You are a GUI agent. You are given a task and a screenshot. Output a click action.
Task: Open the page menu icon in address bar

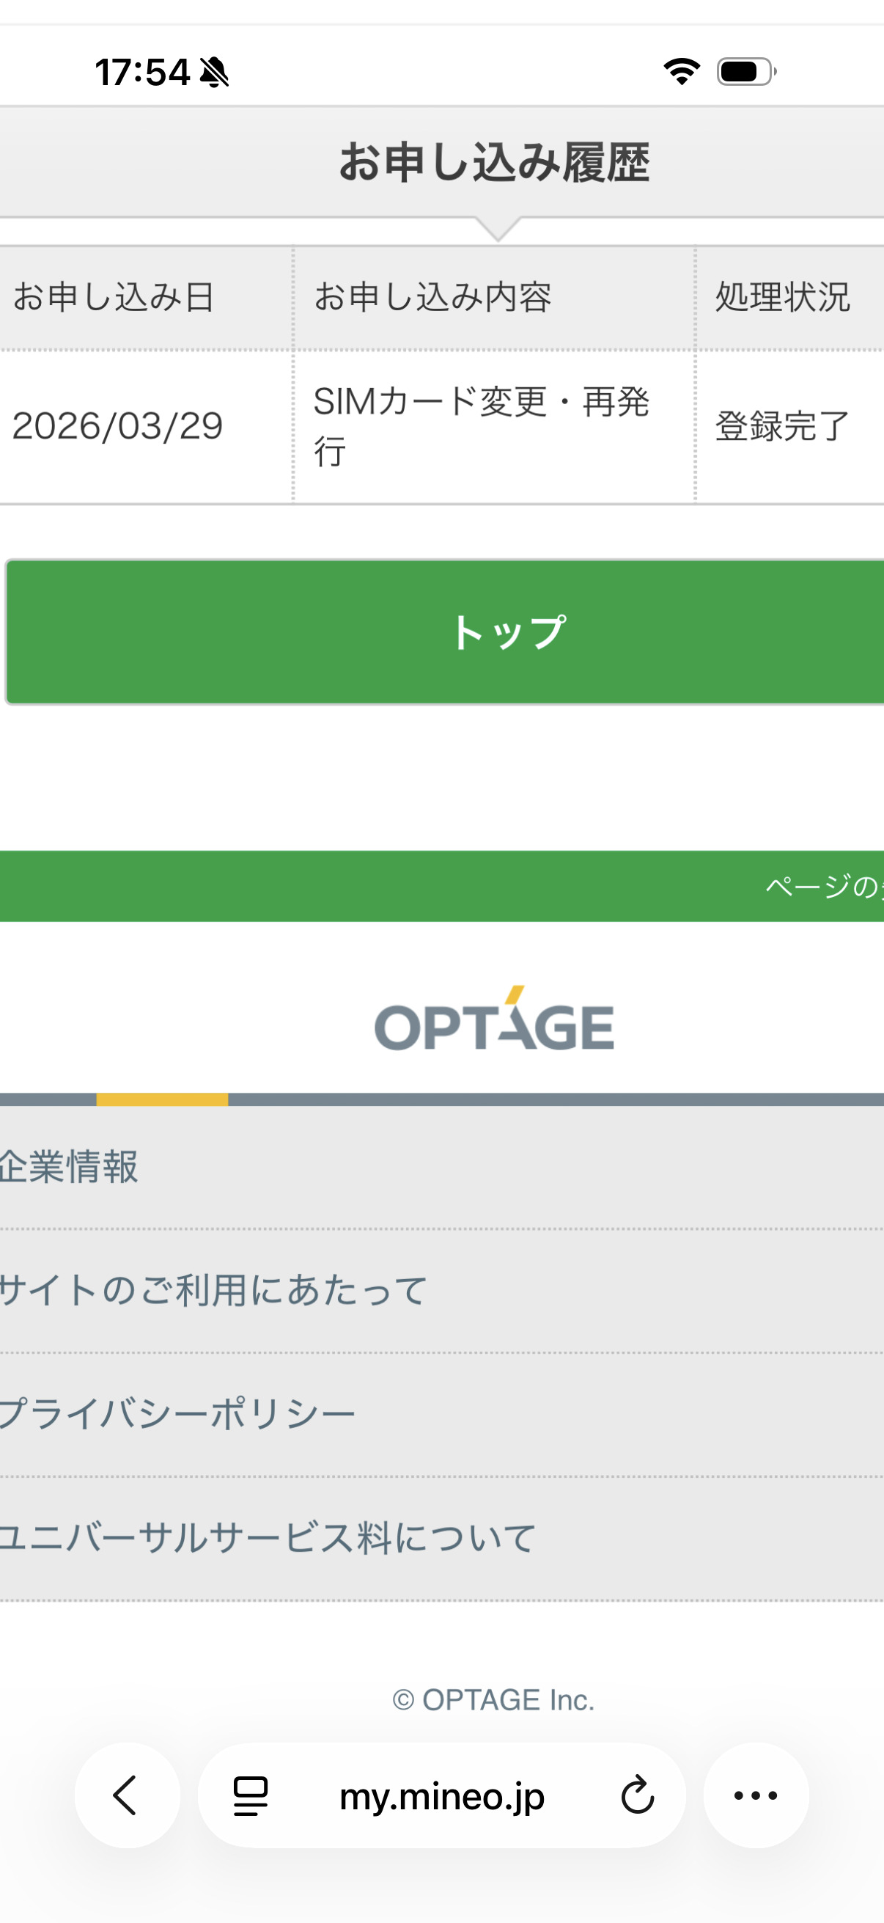(251, 1795)
